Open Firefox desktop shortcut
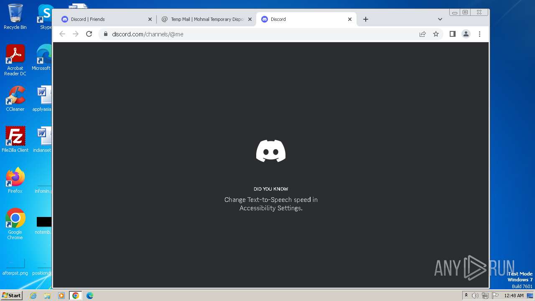The image size is (535, 301). [15, 180]
